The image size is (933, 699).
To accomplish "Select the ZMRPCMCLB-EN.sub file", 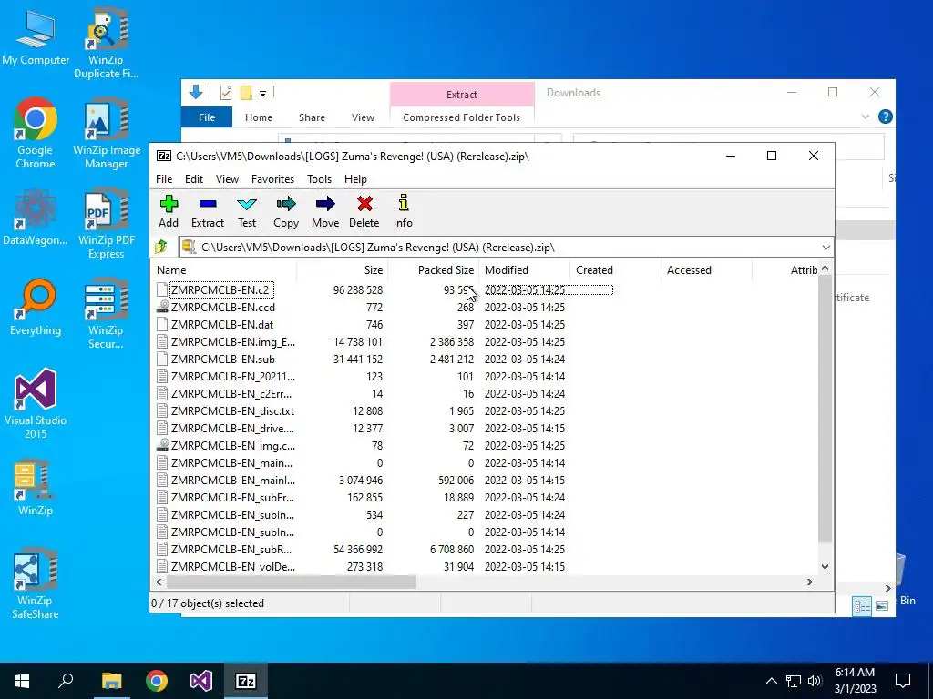I will click(x=222, y=359).
